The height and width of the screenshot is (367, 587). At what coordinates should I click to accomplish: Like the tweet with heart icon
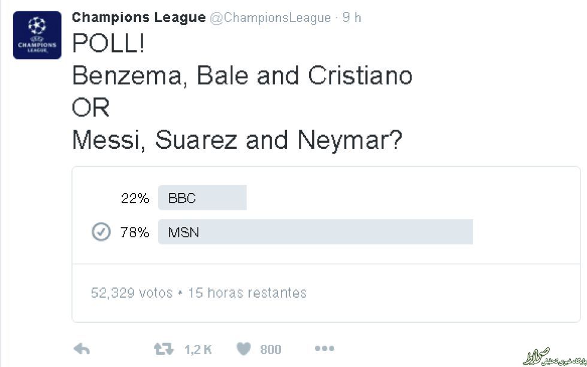pos(244,349)
